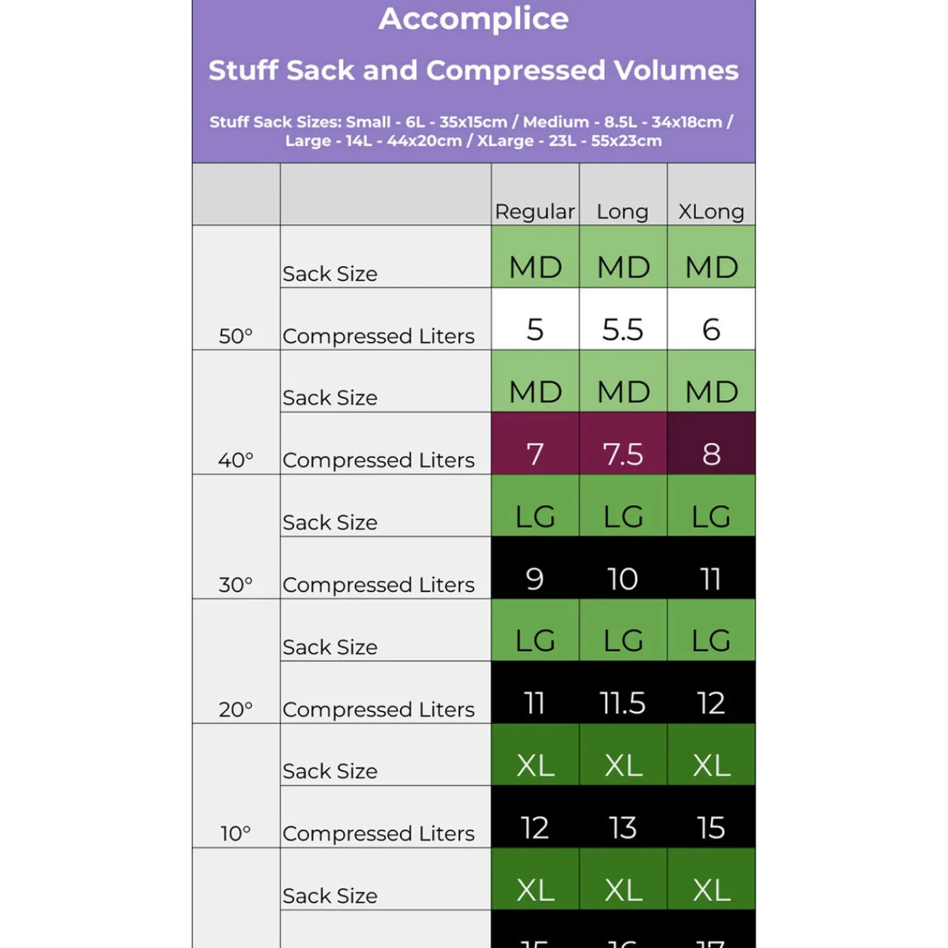Click the 40° temperature row label
Image resolution: width=948 pixels, height=948 pixels.
(x=236, y=460)
